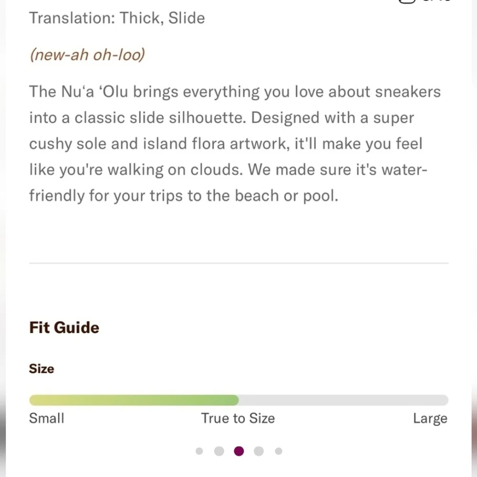Click the end point of the green fill
Viewport: 477px width, 477px height.
237,400
